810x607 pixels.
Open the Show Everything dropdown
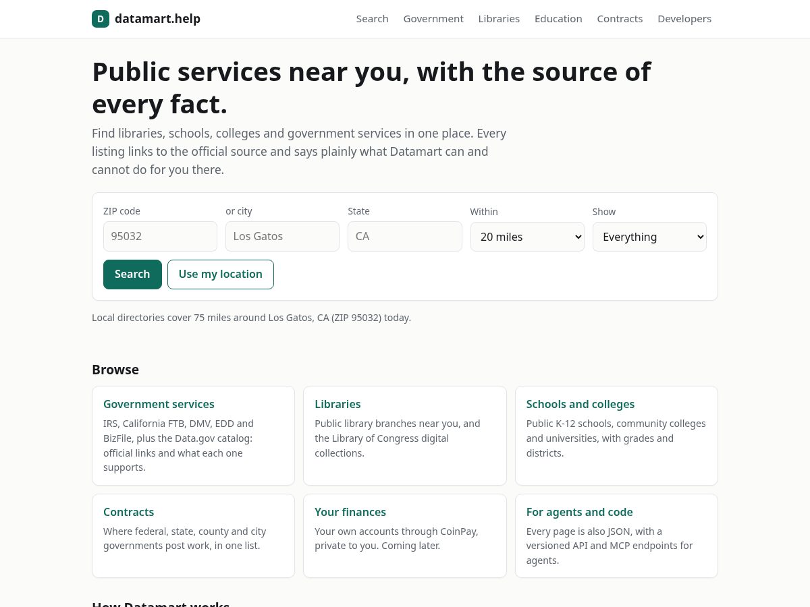point(649,237)
